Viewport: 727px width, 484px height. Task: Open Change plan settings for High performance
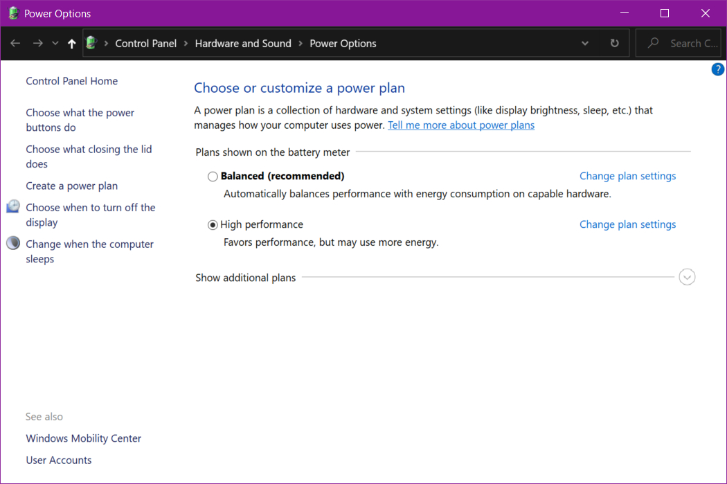click(627, 224)
